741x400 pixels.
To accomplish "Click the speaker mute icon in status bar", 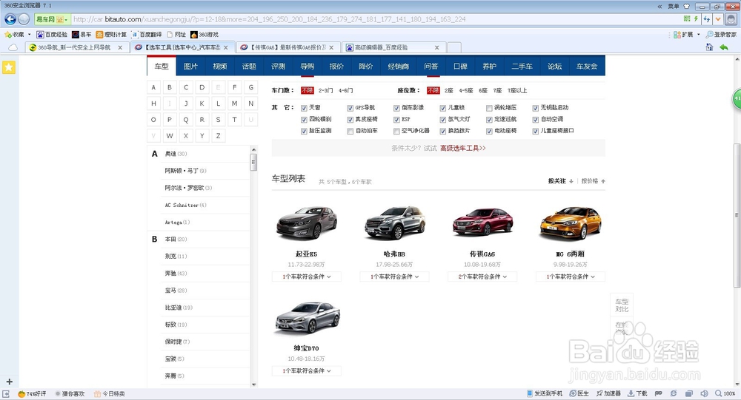I will tap(704, 393).
